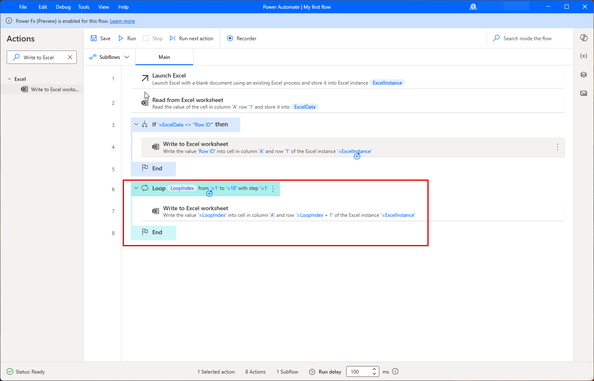Click the Search inside the flow field

[526, 38]
